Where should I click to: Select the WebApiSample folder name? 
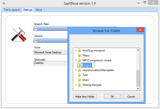pos(92,85)
